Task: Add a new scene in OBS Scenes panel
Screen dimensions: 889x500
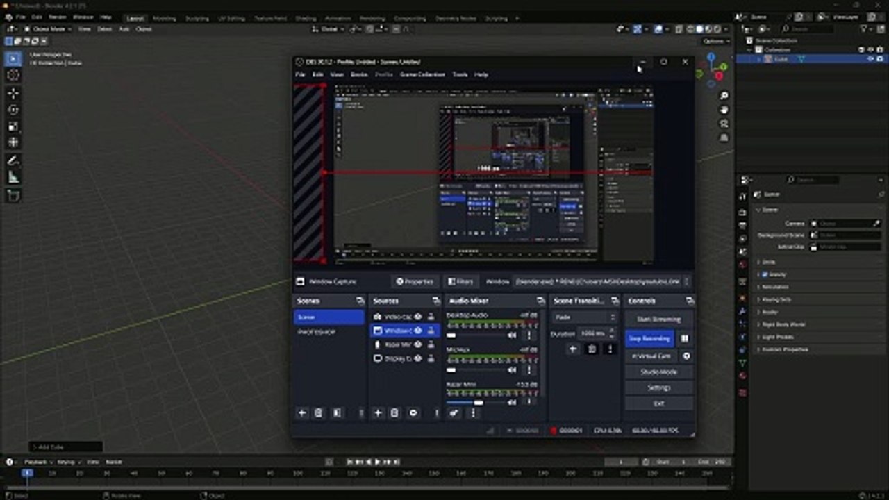Action: [x=302, y=412]
